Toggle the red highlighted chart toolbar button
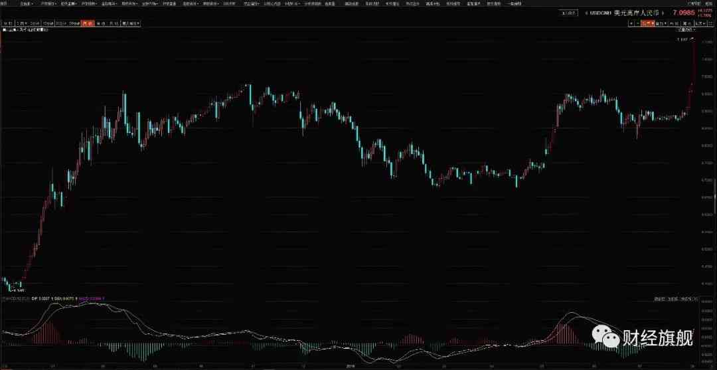 click(x=647, y=23)
